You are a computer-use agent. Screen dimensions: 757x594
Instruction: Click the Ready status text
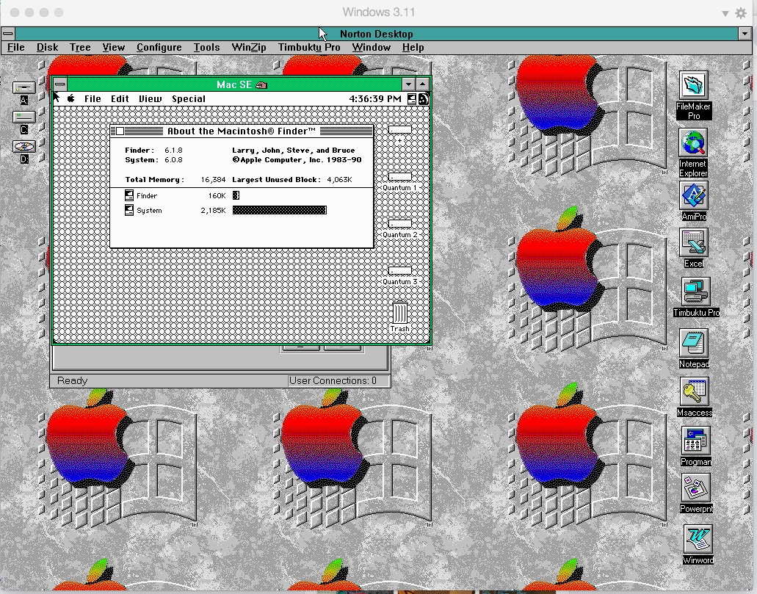click(73, 380)
